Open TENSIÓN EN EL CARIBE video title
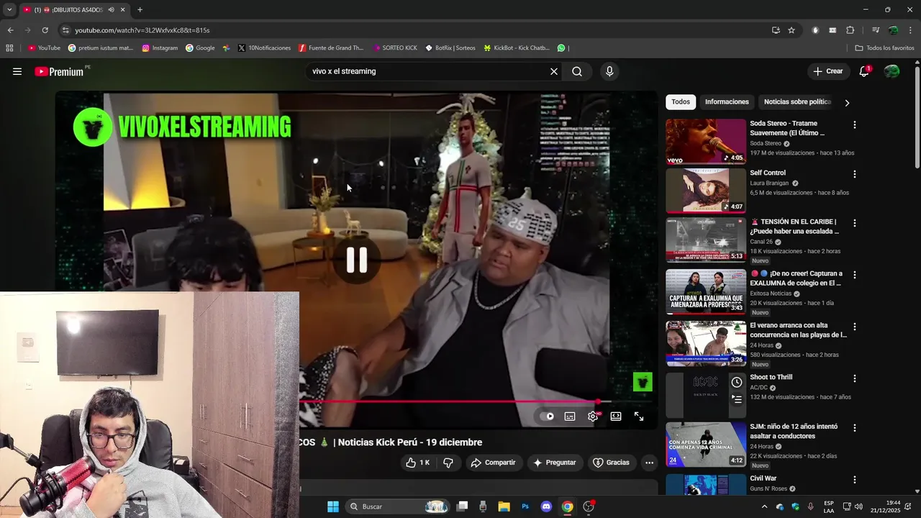 pos(794,227)
